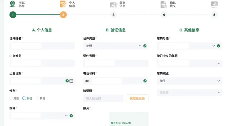
Task: Click step 4 circle in progress bar
Action: click(x=164, y=15)
